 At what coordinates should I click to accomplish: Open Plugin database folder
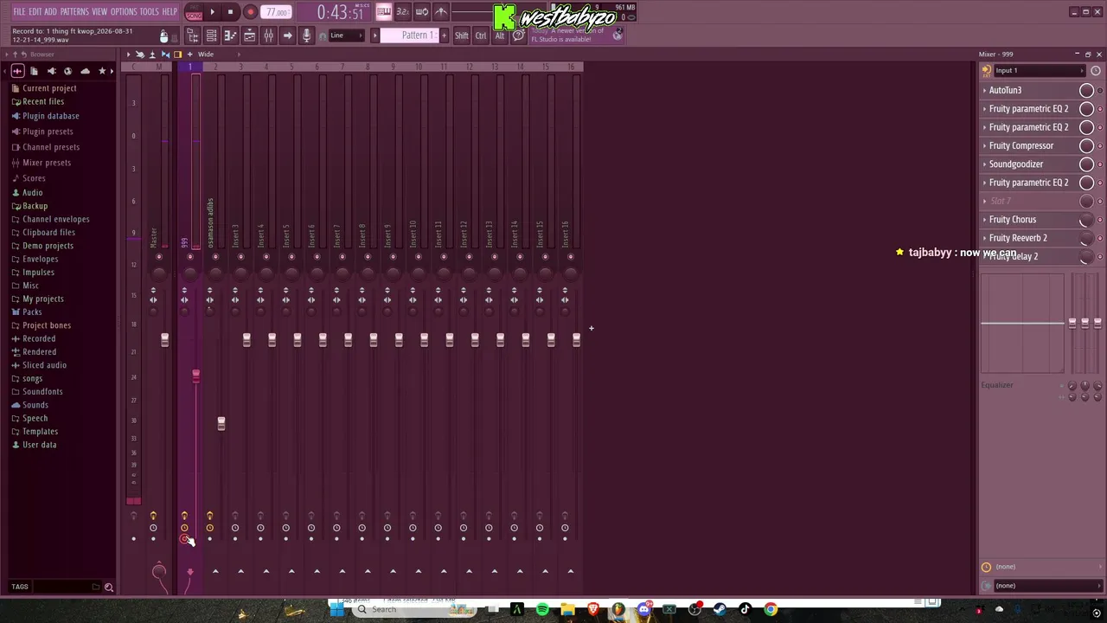click(50, 116)
